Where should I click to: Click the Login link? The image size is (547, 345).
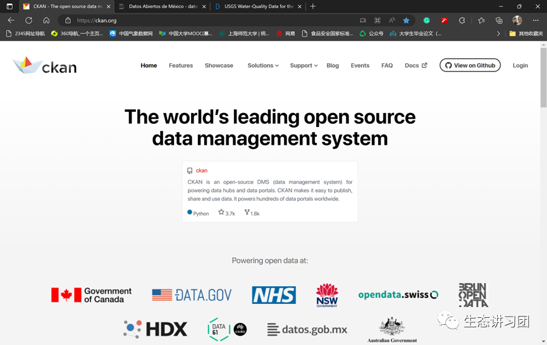click(520, 66)
